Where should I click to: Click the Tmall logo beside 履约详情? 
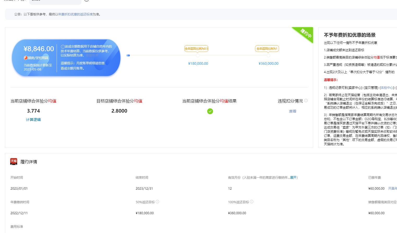(x=14, y=162)
